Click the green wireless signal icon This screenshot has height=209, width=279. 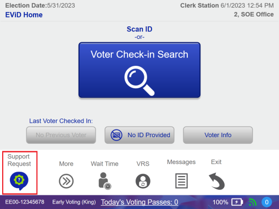(253, 202)
